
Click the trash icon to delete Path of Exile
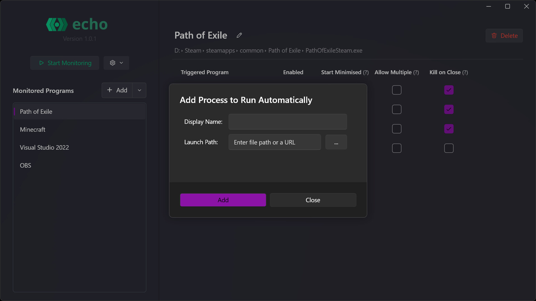click(494, 36)
